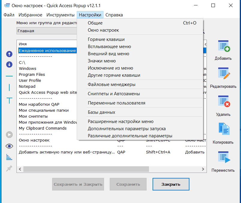Image resolution: width=241 pixels, height=203 pixels.
Task: Select Горячие клавиши from settings menu
Action: (x=106, y=39)
